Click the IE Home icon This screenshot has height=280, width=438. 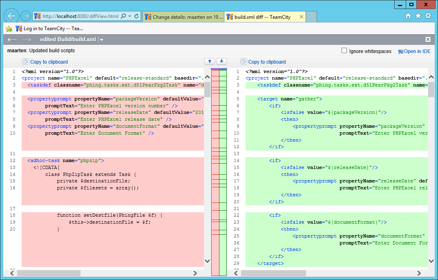(x=408, y=16)
